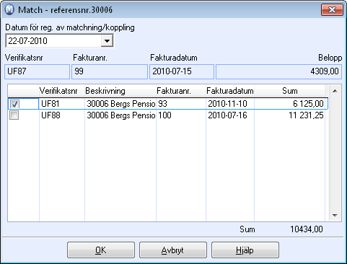Cancel with the Avbryt button
This screenshot has width=347, height=264.
point(173,250)
